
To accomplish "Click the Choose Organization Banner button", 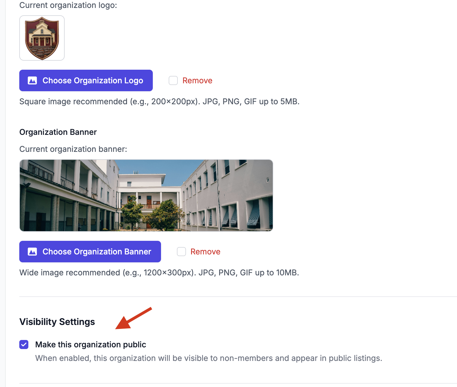I will [x=90, y=252].
